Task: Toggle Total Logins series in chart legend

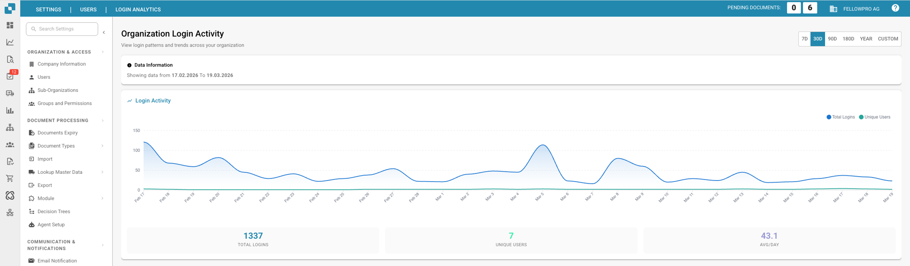Action: (840, 117)
